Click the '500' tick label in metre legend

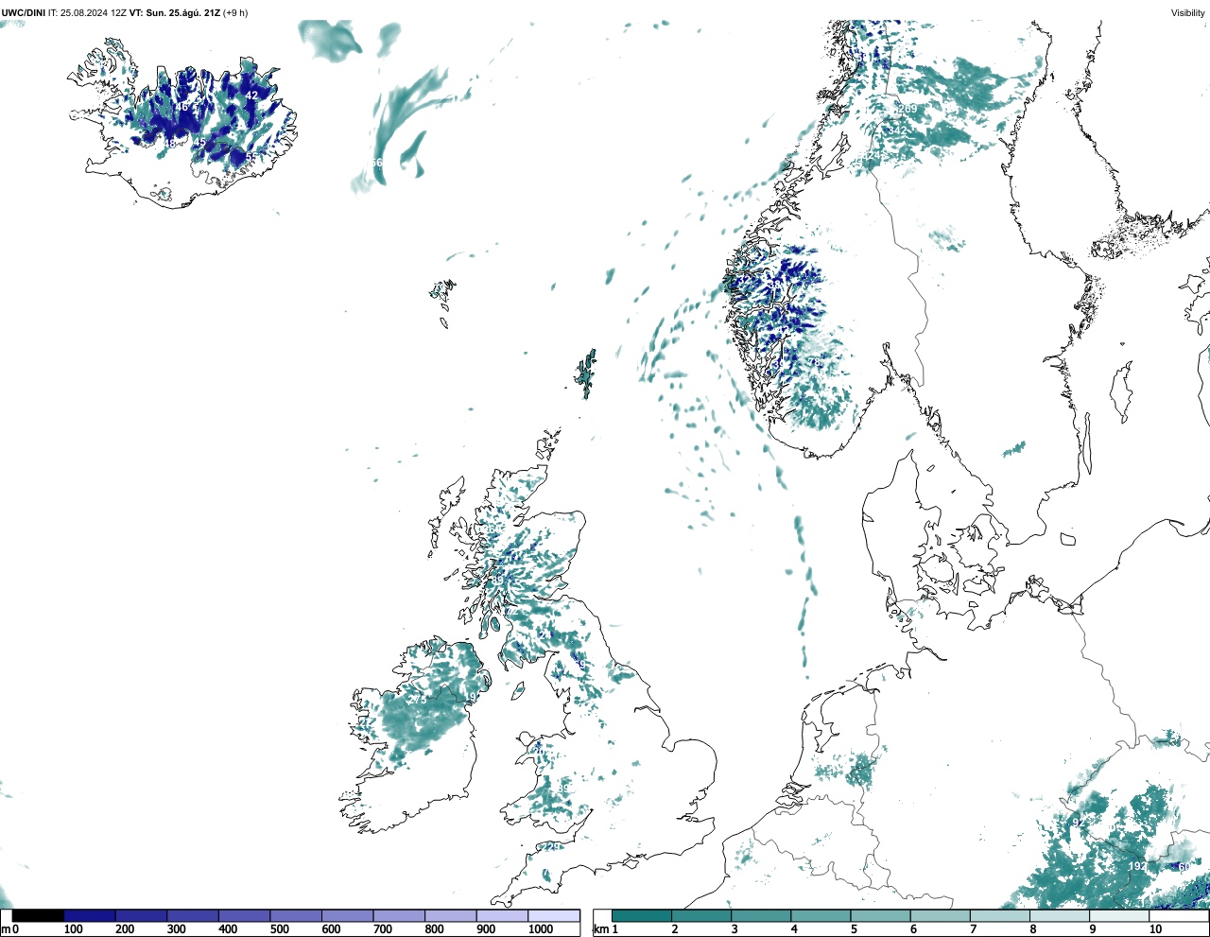pos(280,929)
